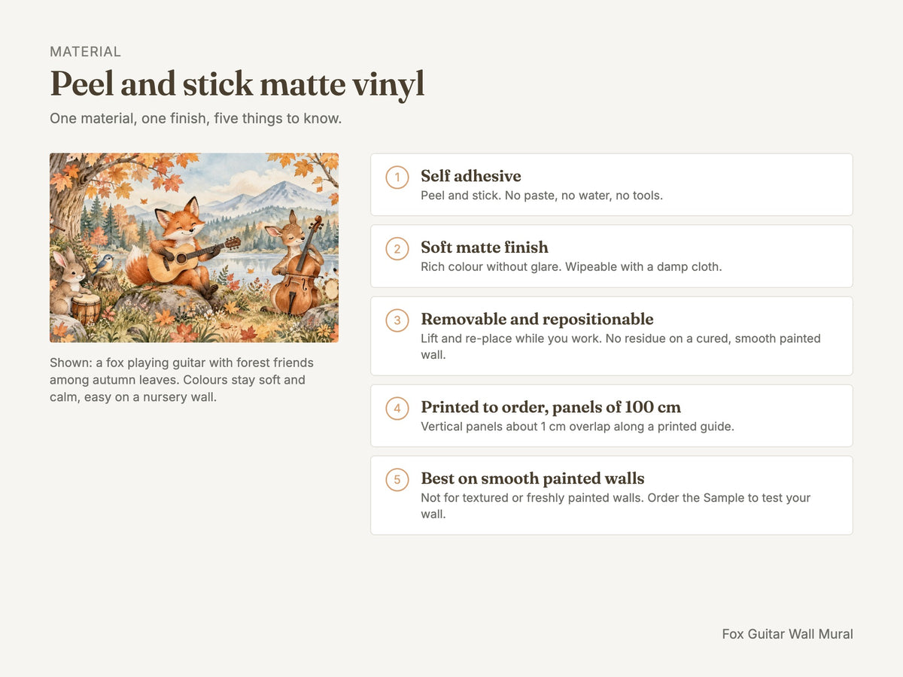
Task: Click the Self adhesive heading
Action: (471, 176)
